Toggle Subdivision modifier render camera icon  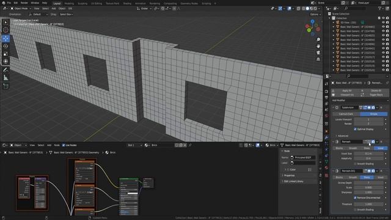click(373, 108)
